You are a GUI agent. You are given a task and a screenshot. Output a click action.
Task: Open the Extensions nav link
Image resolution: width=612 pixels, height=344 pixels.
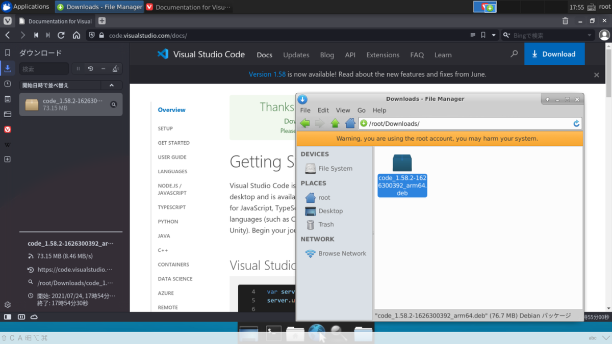383,55
